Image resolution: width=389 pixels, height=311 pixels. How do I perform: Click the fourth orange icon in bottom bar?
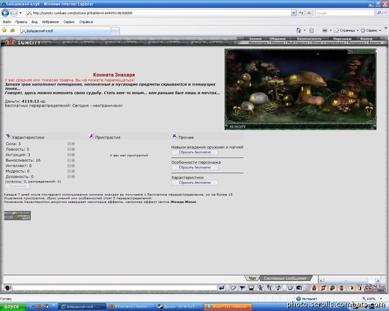point(342,288)
